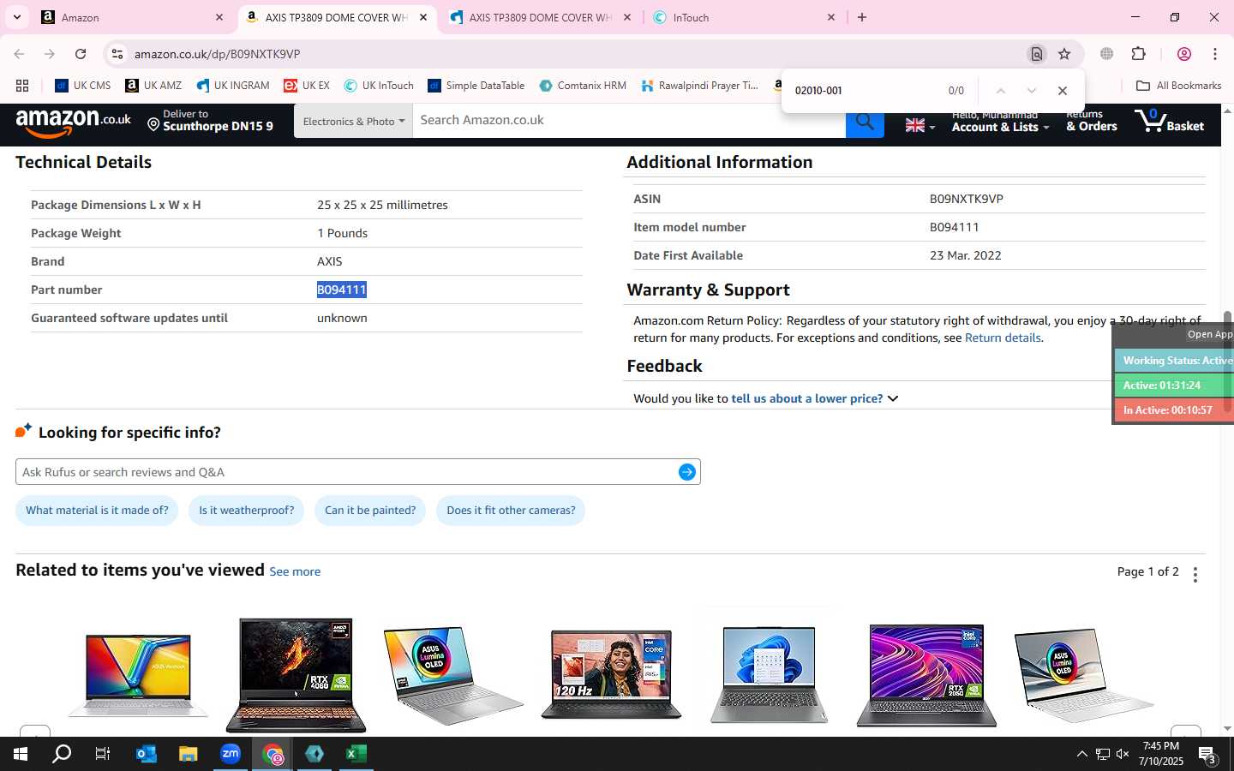Click the Amazon.co.uk logo
Image resolution: width=1234 pixels, height=771 pixels.
pyautogui.click(x=73, y=123)
